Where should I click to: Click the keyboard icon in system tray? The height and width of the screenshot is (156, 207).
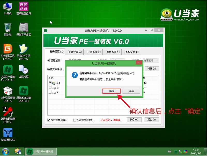[169, 152]
